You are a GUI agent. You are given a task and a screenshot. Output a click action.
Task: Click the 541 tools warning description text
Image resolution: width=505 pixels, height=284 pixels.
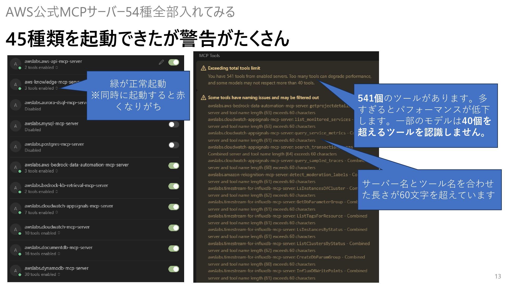pos(289,80)
